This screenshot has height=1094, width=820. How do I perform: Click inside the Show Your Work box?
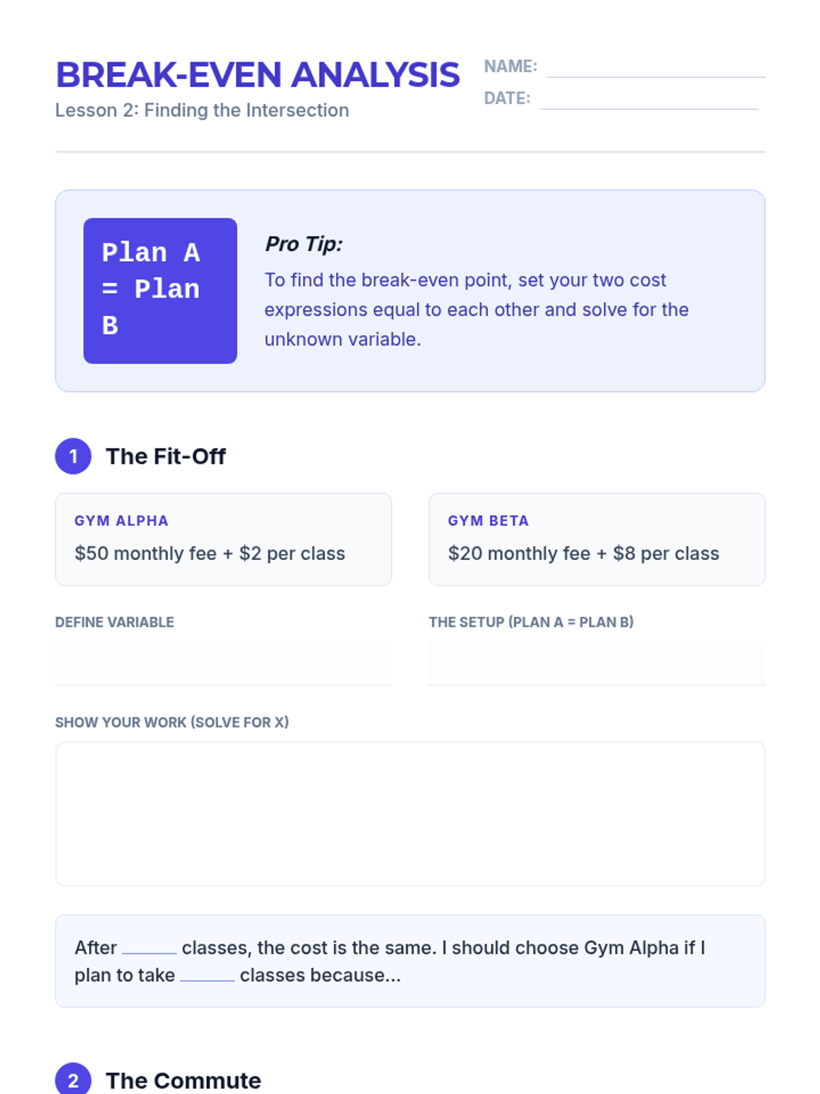[410, 814]
